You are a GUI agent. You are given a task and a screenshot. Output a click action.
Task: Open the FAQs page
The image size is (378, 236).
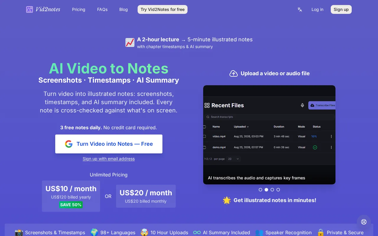point(102,9)
